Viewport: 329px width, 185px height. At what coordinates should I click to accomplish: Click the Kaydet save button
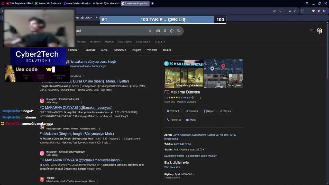pos(209,111)
